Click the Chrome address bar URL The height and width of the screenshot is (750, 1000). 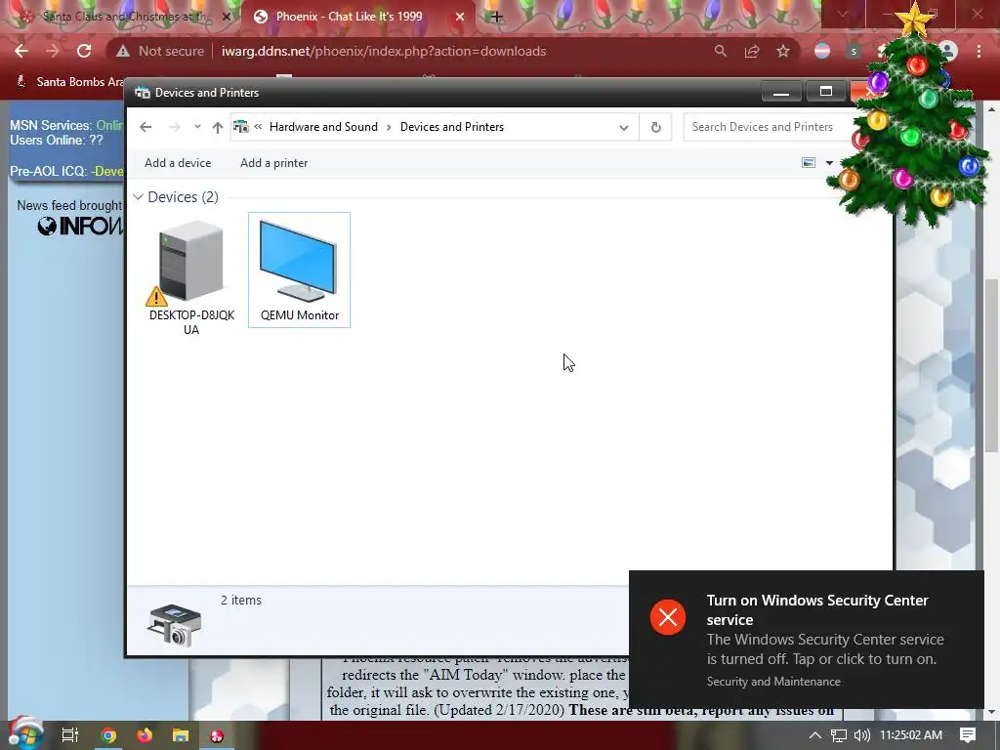[x=384, y=51]
